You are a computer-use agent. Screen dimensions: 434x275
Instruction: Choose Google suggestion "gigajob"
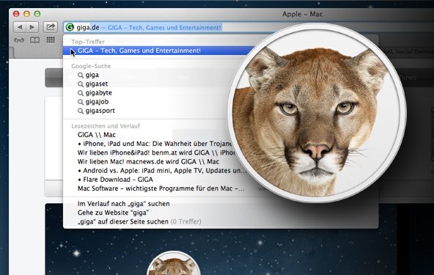97,102
